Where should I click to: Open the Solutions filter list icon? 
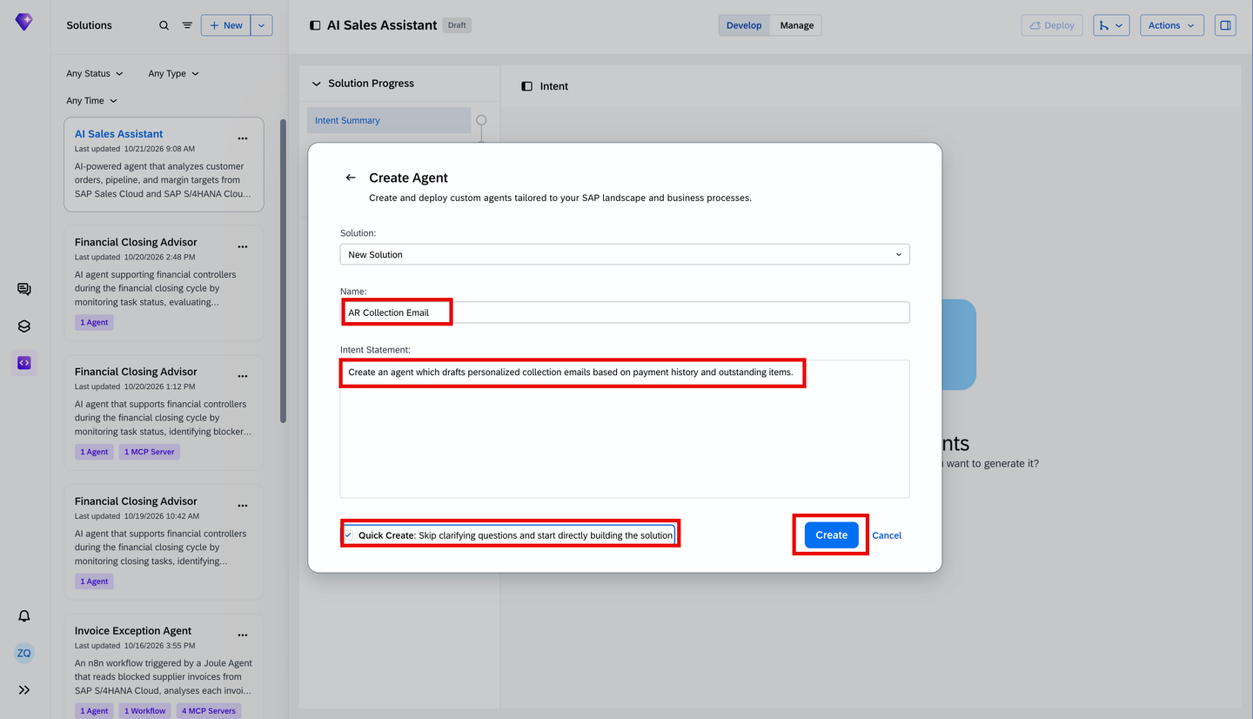click(x=187, y=25)
